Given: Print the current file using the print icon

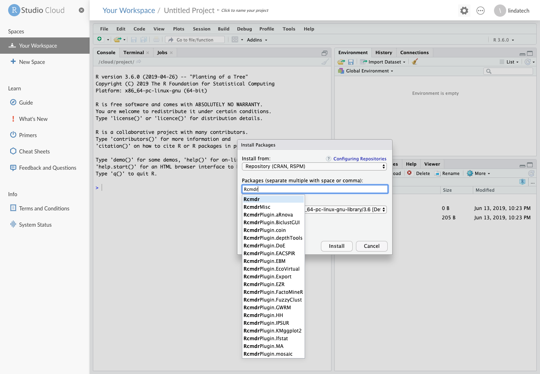Looking at the screenshot, I should click(156, 39).
